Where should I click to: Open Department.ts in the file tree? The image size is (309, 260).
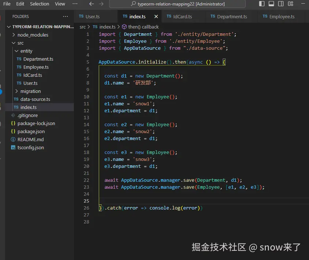(x=39, y=59)
